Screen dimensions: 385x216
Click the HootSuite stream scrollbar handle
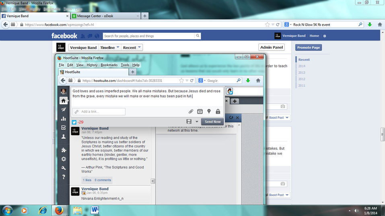[x=153, y=181]
